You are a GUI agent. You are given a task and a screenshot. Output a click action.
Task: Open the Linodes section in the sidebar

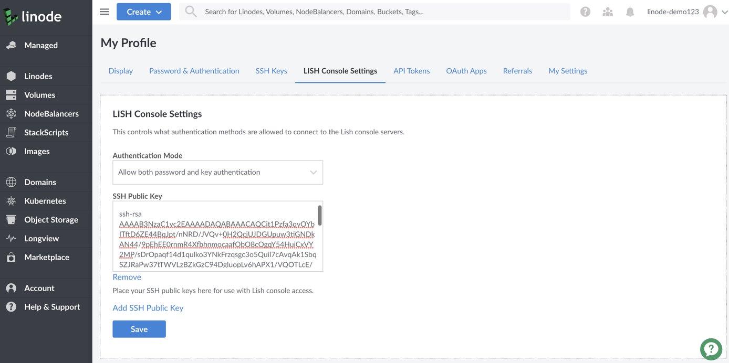click(x=37, y=76)
